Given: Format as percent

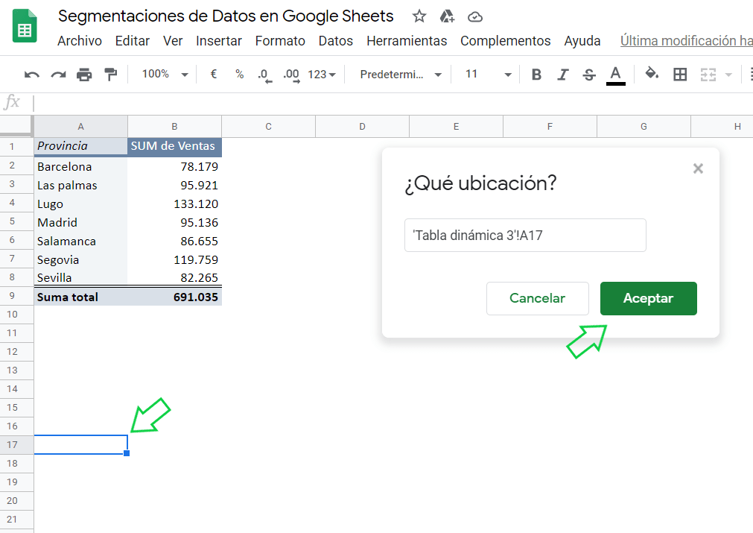Looking at the screenshot, I should tap(239, 74).
